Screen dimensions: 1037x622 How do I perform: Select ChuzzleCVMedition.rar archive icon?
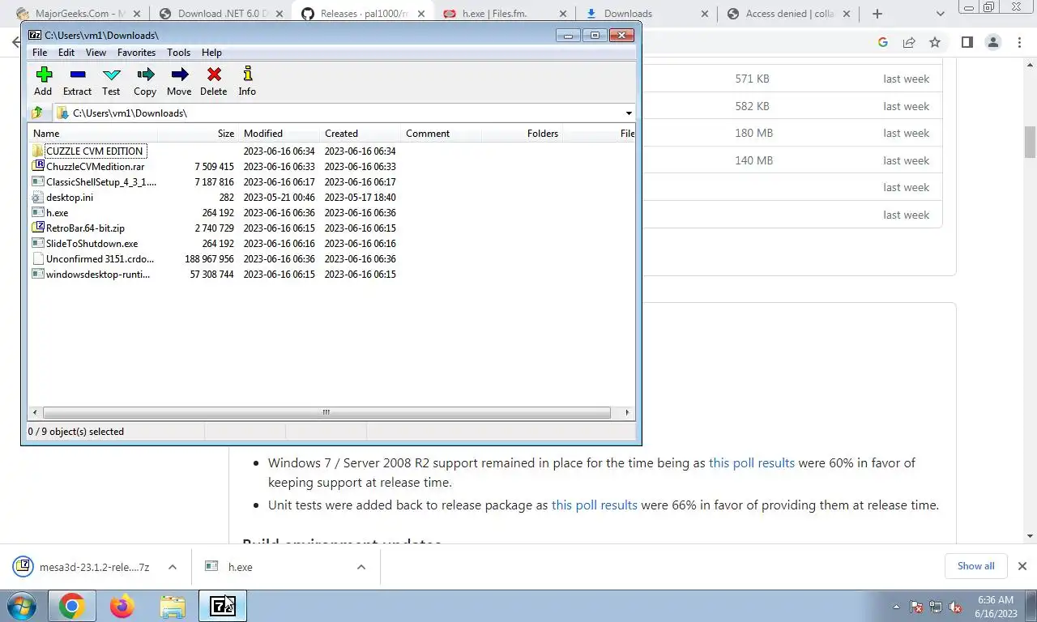(38, 166)
